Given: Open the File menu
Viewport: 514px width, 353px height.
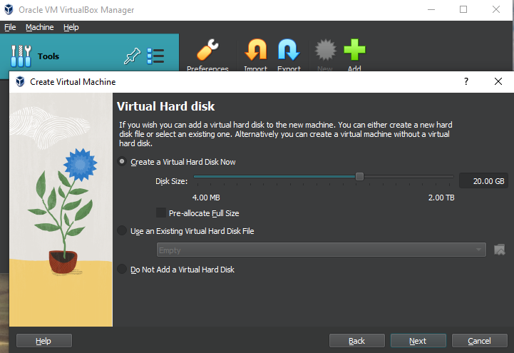Looking at the screenshot, I should point(10,27).
